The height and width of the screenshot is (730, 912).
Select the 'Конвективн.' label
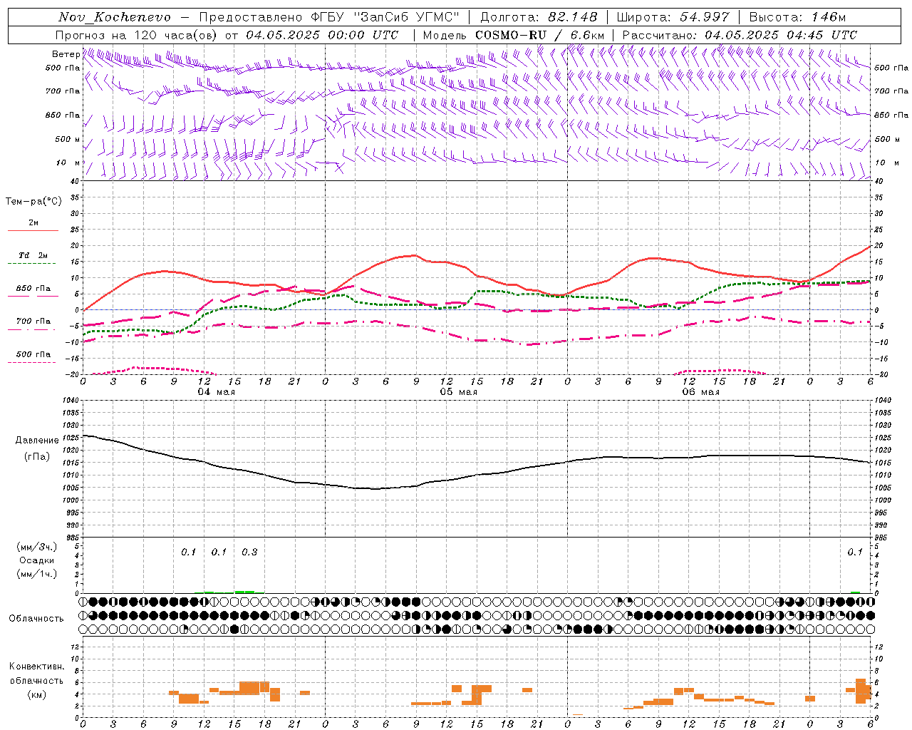(36, 667)
